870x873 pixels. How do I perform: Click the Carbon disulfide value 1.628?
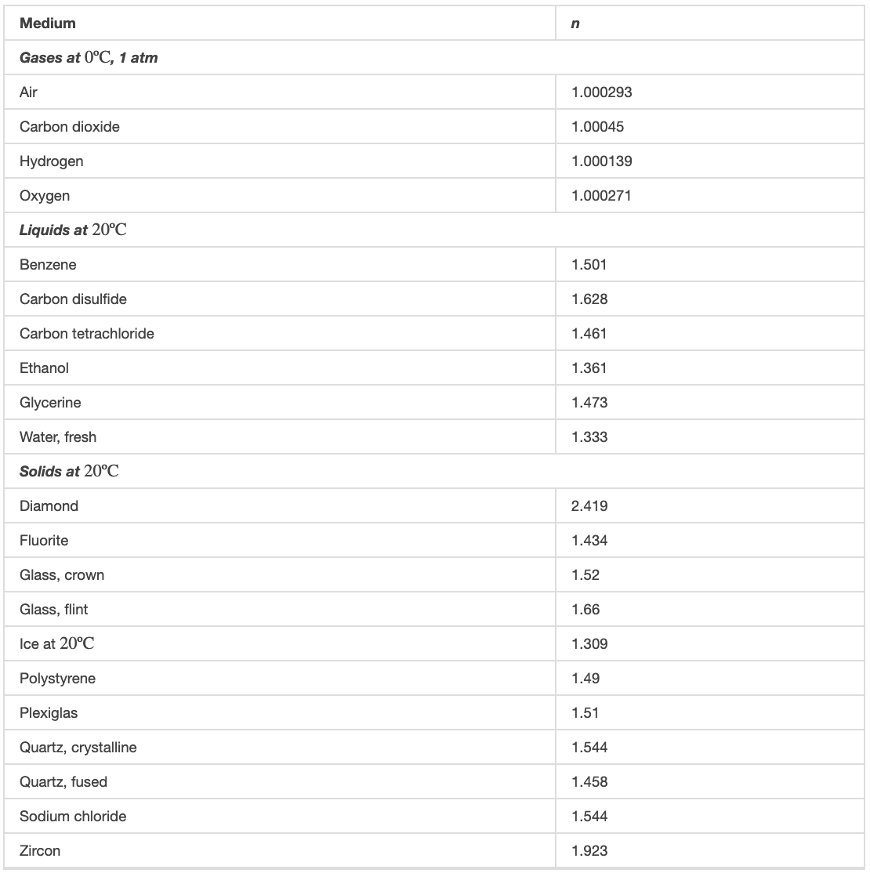click(x=590, y=299)
